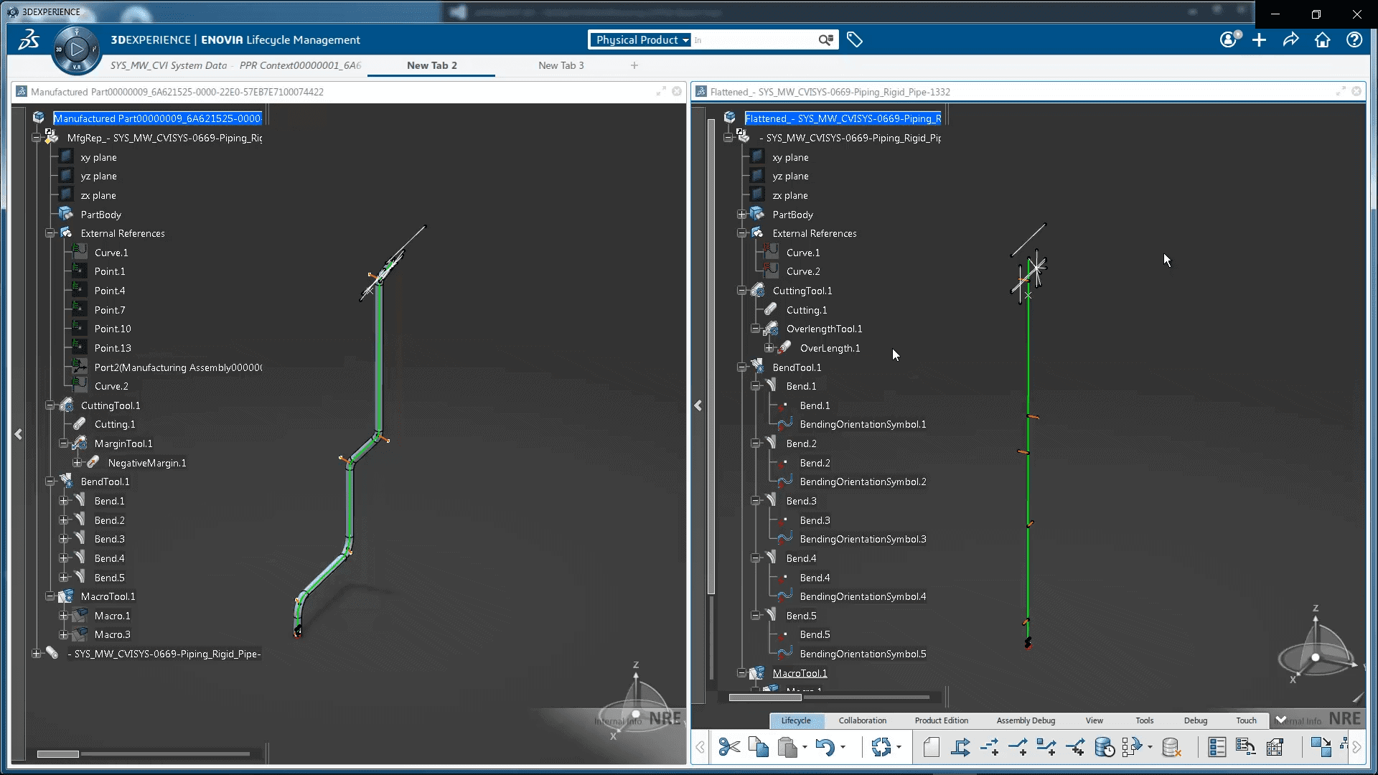Switch to New Tab 3

pyautogui.click(x=561, y=65)
